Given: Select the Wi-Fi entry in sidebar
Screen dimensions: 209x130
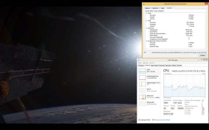Looking at the screenshot, I should (149, 90).
